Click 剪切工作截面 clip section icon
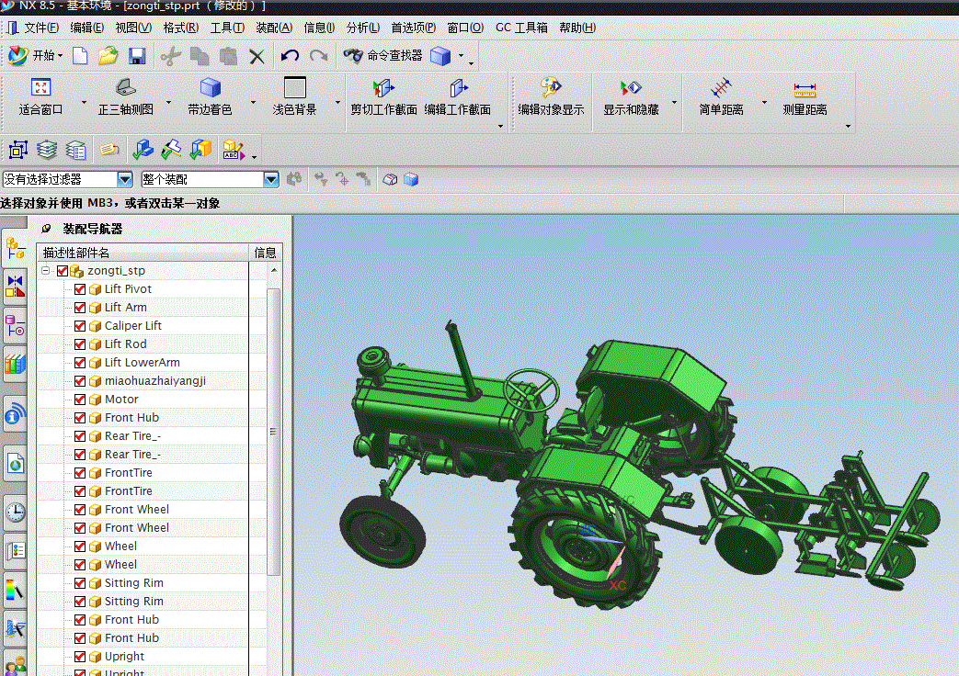The image size is (959, 676). point(383,88)
